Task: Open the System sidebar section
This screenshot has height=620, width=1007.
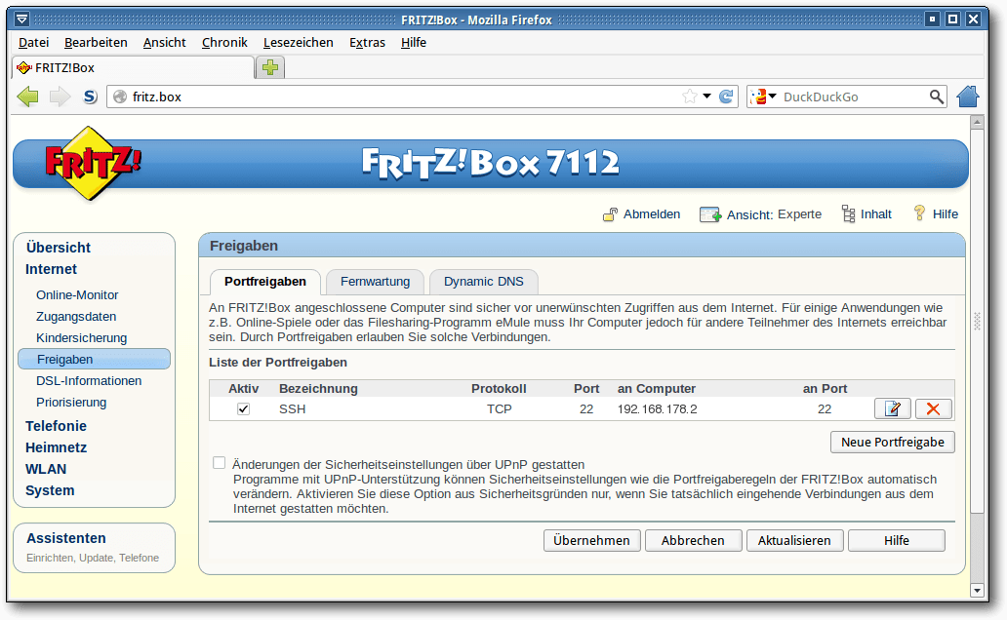Action: click(x=50, y=491)
